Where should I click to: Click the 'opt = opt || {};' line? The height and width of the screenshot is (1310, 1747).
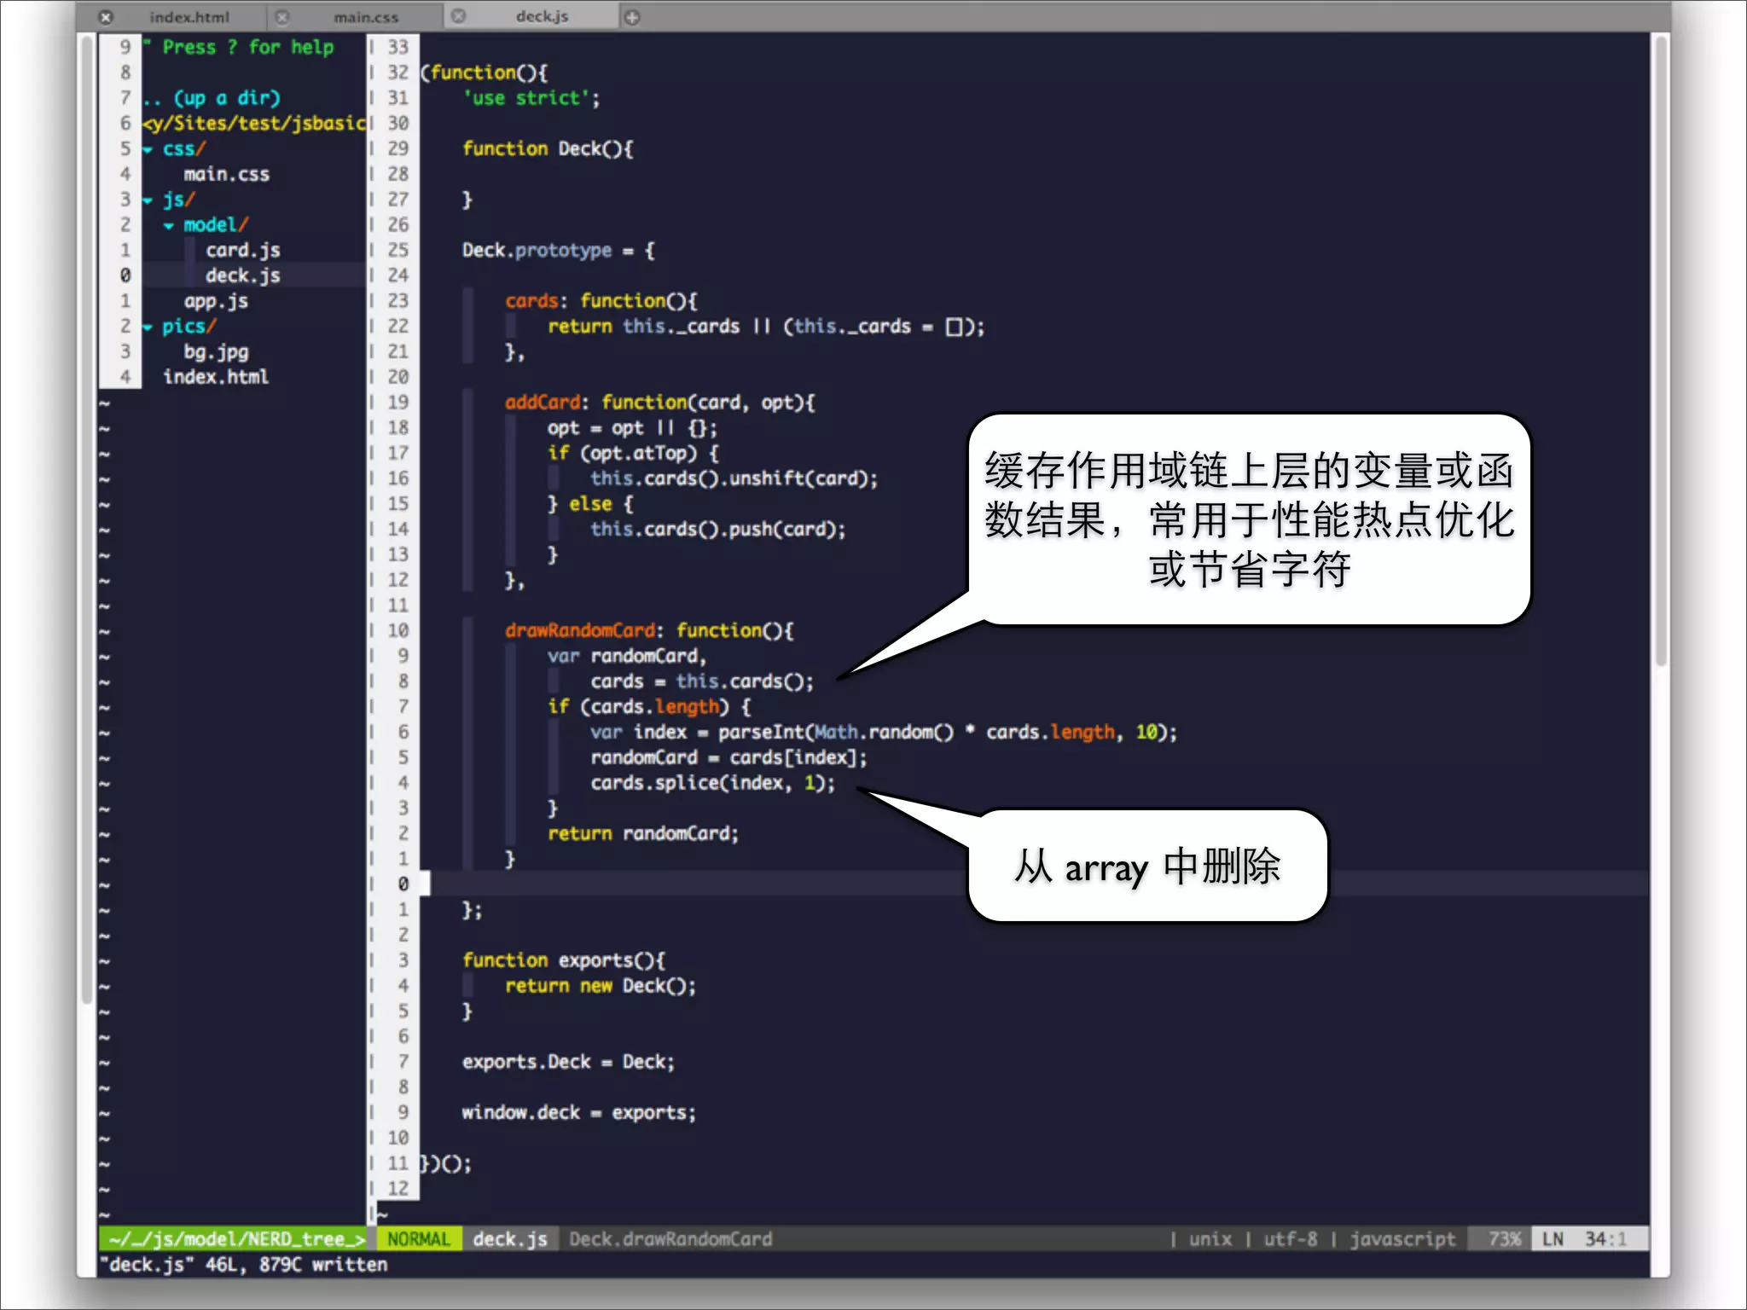[x=633, y=428]
